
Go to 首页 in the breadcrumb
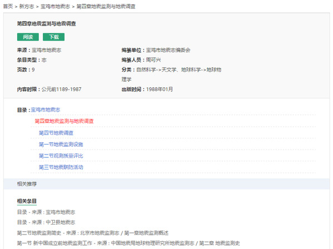[8, 7]
